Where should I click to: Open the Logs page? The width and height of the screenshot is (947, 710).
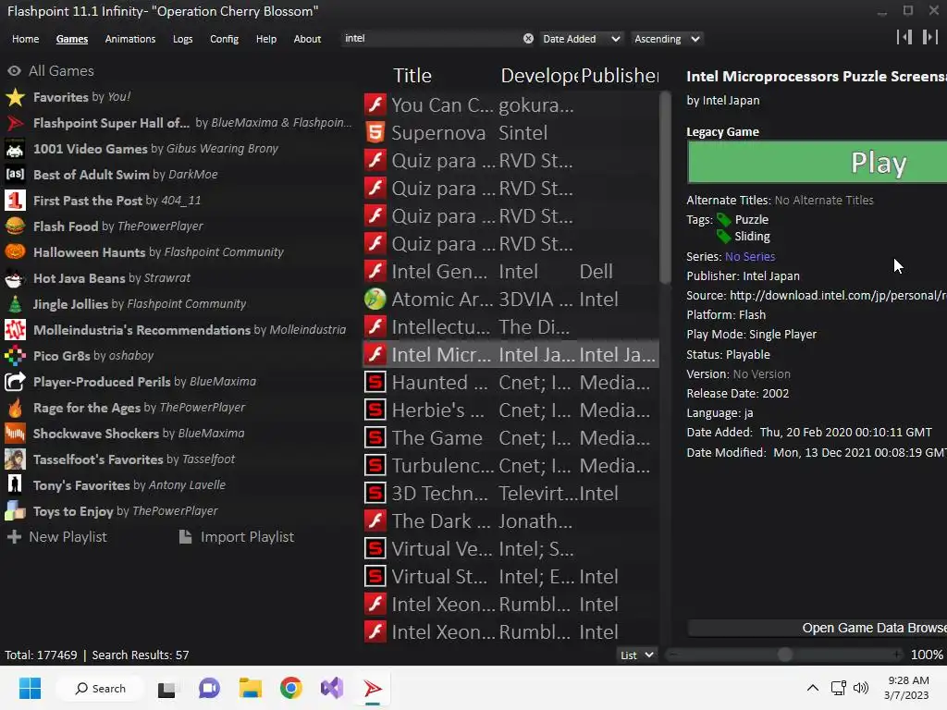click(182, 39)
